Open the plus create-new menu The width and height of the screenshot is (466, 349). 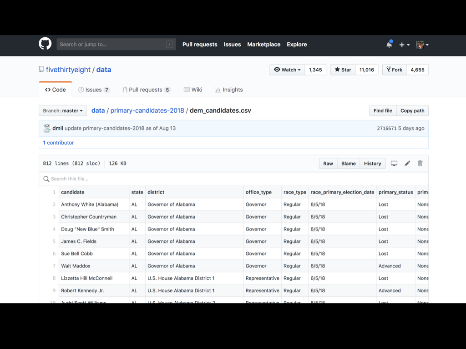404,45
